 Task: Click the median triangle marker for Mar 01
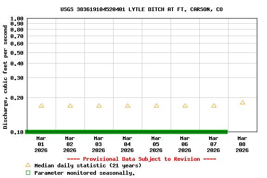[x=41, y=106]
